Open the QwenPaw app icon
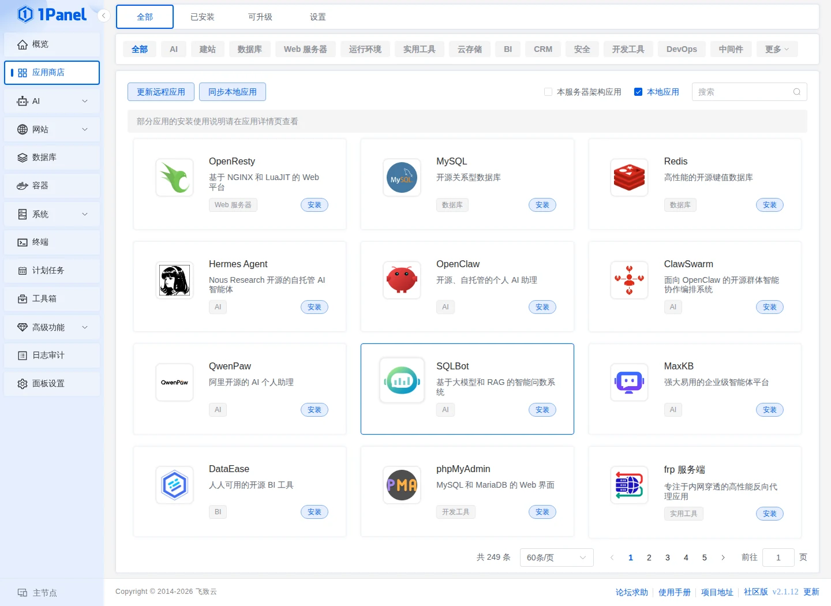This screenshot has height=606, width=831. [174, 382]
